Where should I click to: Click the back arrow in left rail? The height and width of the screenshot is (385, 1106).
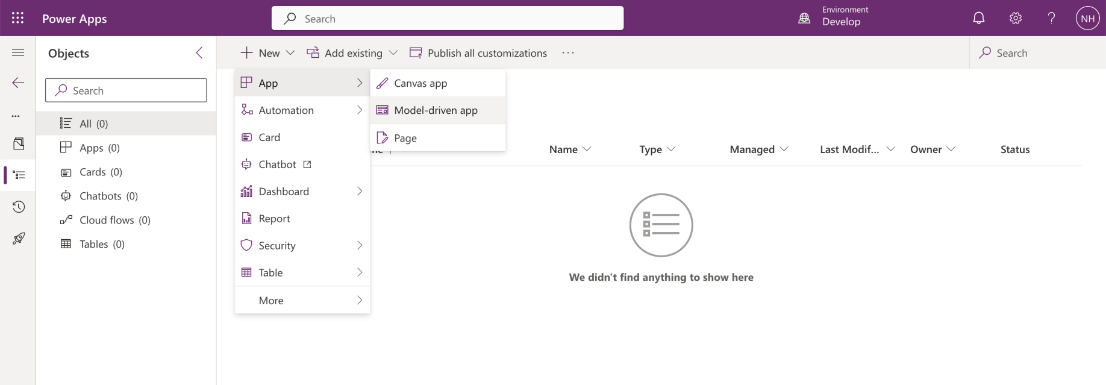click(18, 83)
